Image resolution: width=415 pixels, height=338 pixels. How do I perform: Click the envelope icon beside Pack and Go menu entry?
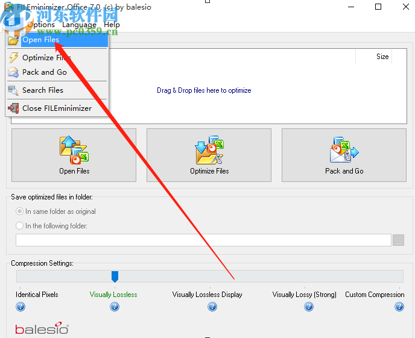point(13,72)
